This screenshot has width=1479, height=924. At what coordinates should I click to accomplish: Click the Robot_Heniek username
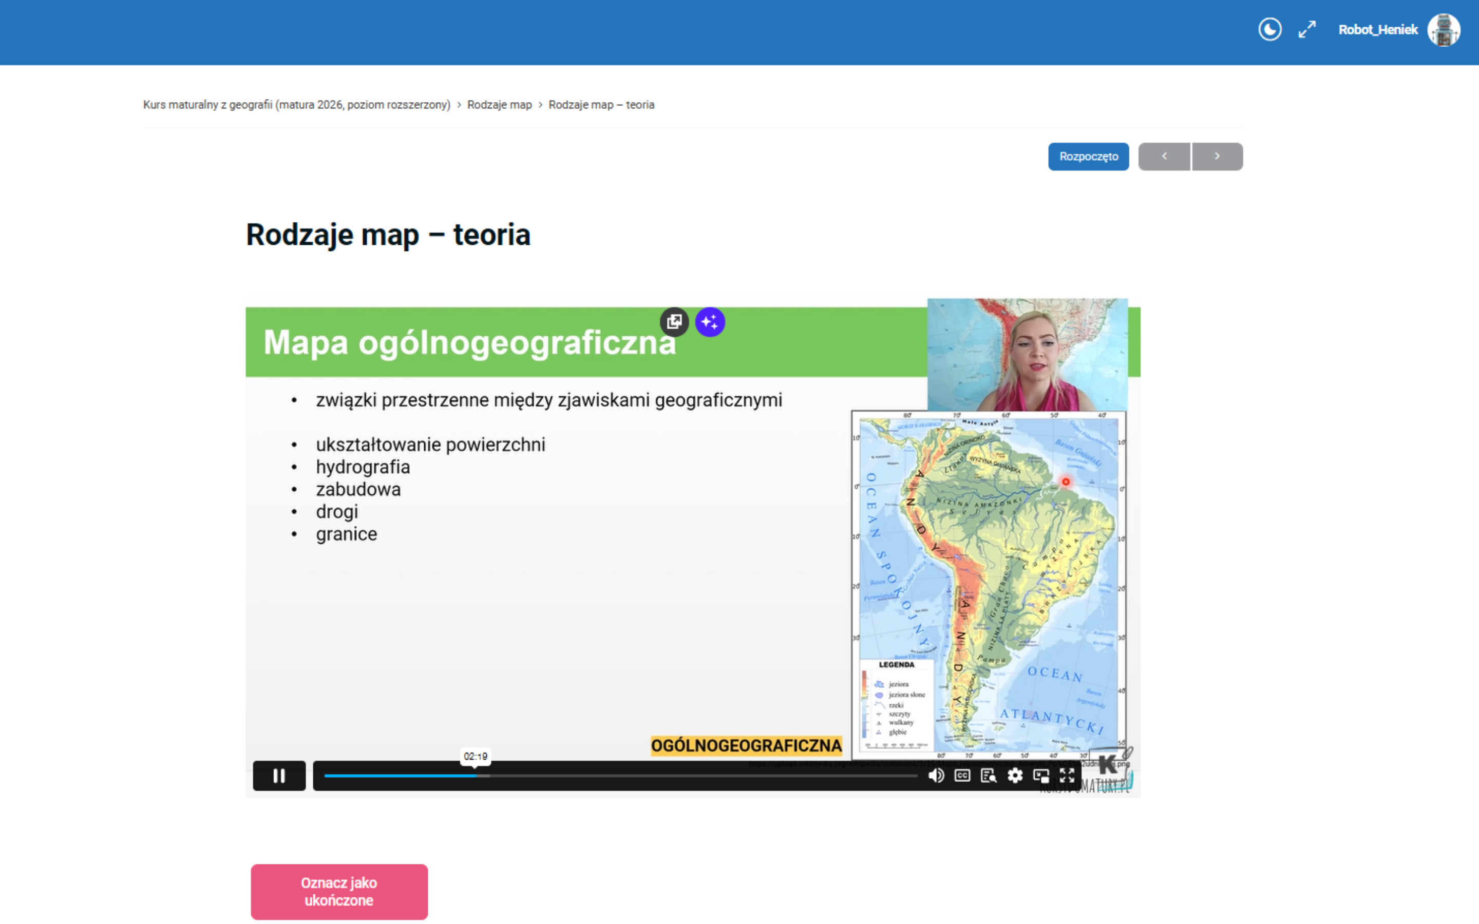(x=1377, y=29)
